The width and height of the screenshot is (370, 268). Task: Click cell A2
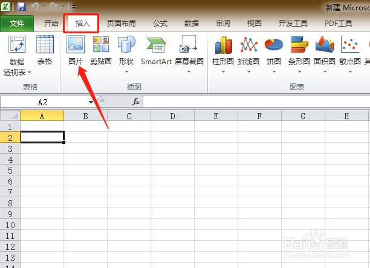42,137
